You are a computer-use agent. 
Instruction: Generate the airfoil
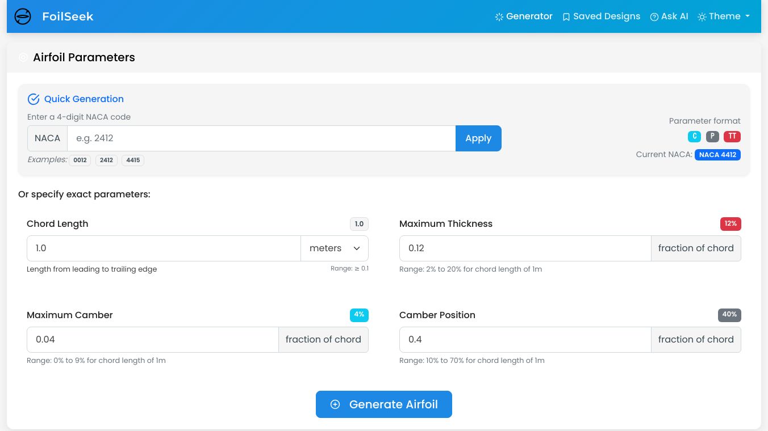coord(384,404)
